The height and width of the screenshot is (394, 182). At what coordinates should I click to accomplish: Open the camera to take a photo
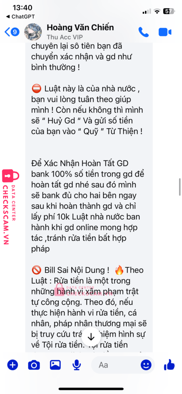[x=34, y=365]
